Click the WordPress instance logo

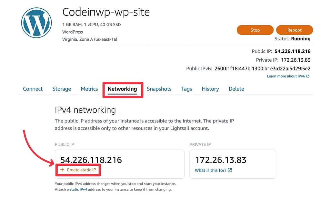(36, 22)
